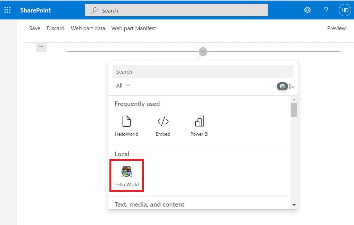354x225 pixels.
Task: Click the Preview button
Action: pyautogui.click(x=336, y=28)
